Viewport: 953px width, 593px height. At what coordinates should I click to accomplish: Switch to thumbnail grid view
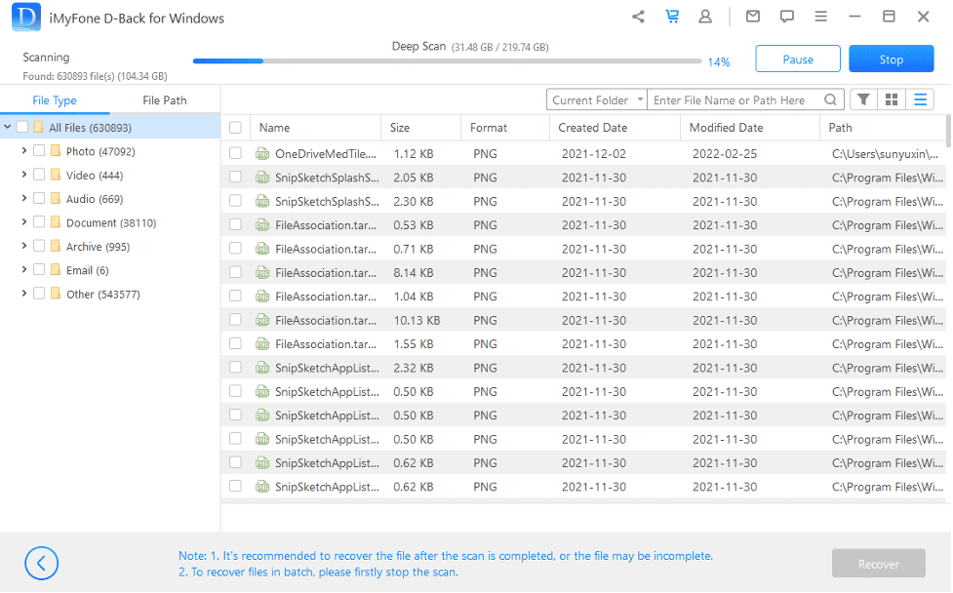891,99
